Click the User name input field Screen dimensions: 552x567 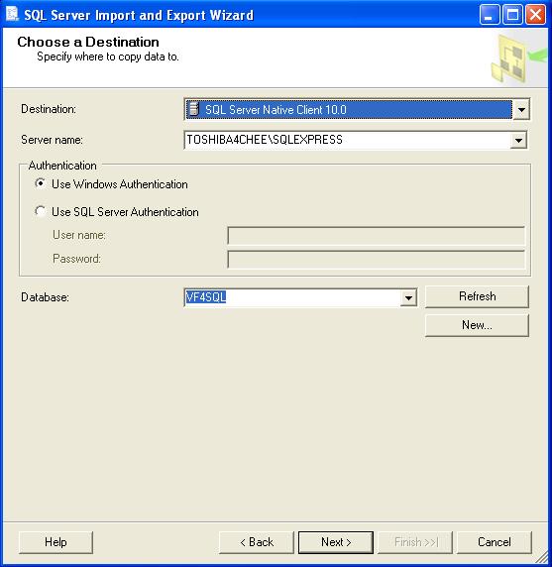[x=376, y=236]
